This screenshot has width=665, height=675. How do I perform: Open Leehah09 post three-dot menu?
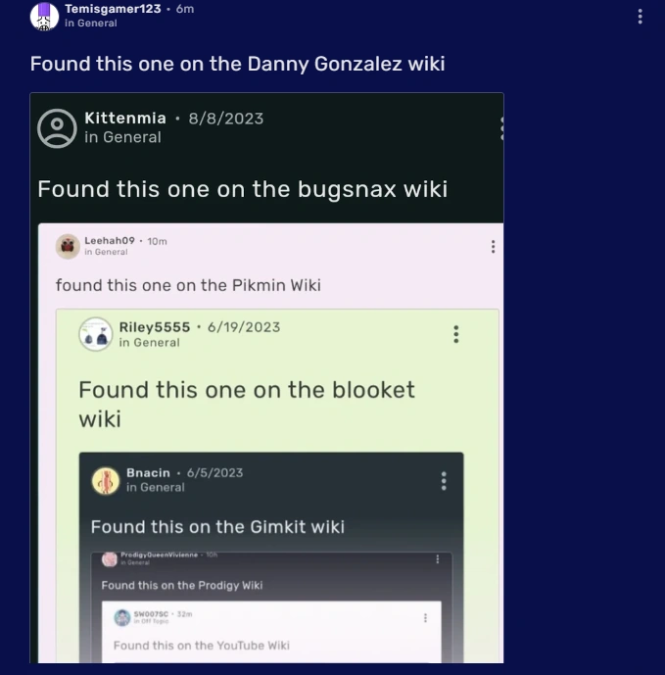coord(493,247)
